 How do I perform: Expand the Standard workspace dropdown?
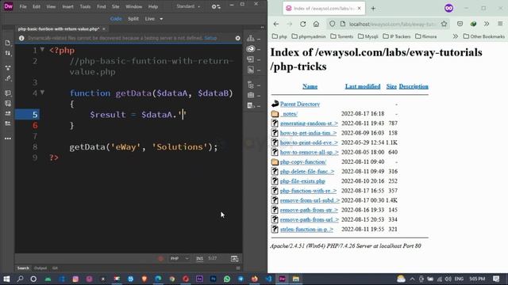coord(188,6)
